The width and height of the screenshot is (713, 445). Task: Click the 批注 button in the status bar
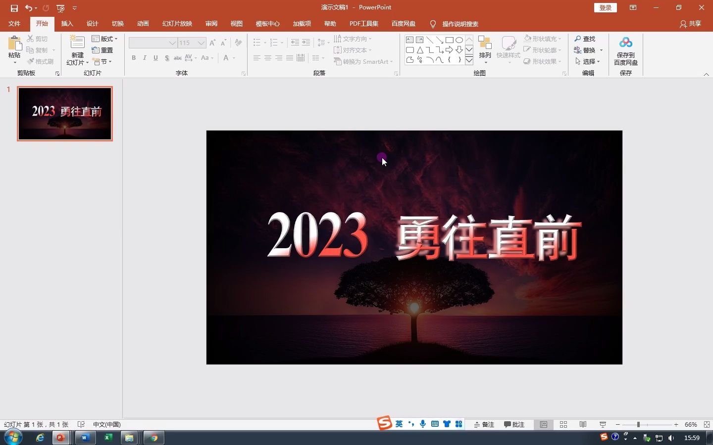514,425
